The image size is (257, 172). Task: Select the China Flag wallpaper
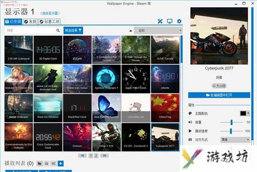(165, 108)
